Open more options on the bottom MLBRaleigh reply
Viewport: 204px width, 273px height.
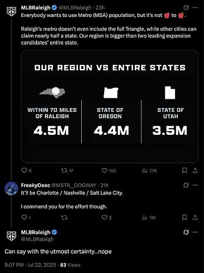tap(195, 232)
